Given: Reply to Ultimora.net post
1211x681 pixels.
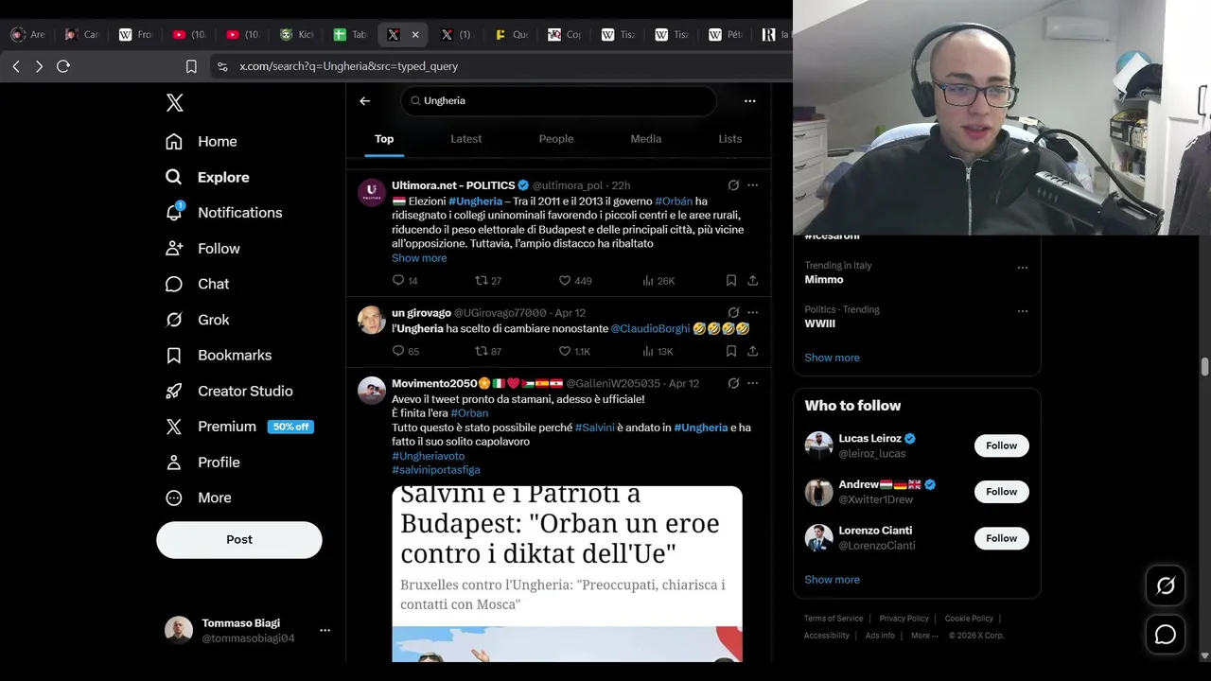Looking at the screenshot, I should (x=405, y=281).
